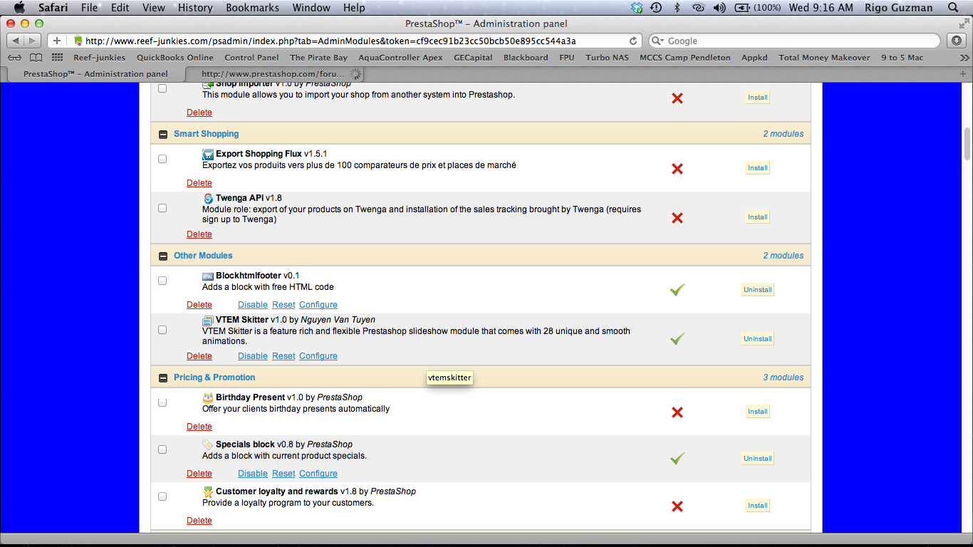
Task: Open the History menu
Action: (x=195, y=8)
